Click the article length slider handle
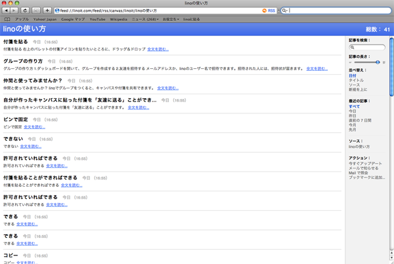 click(378, 62)
